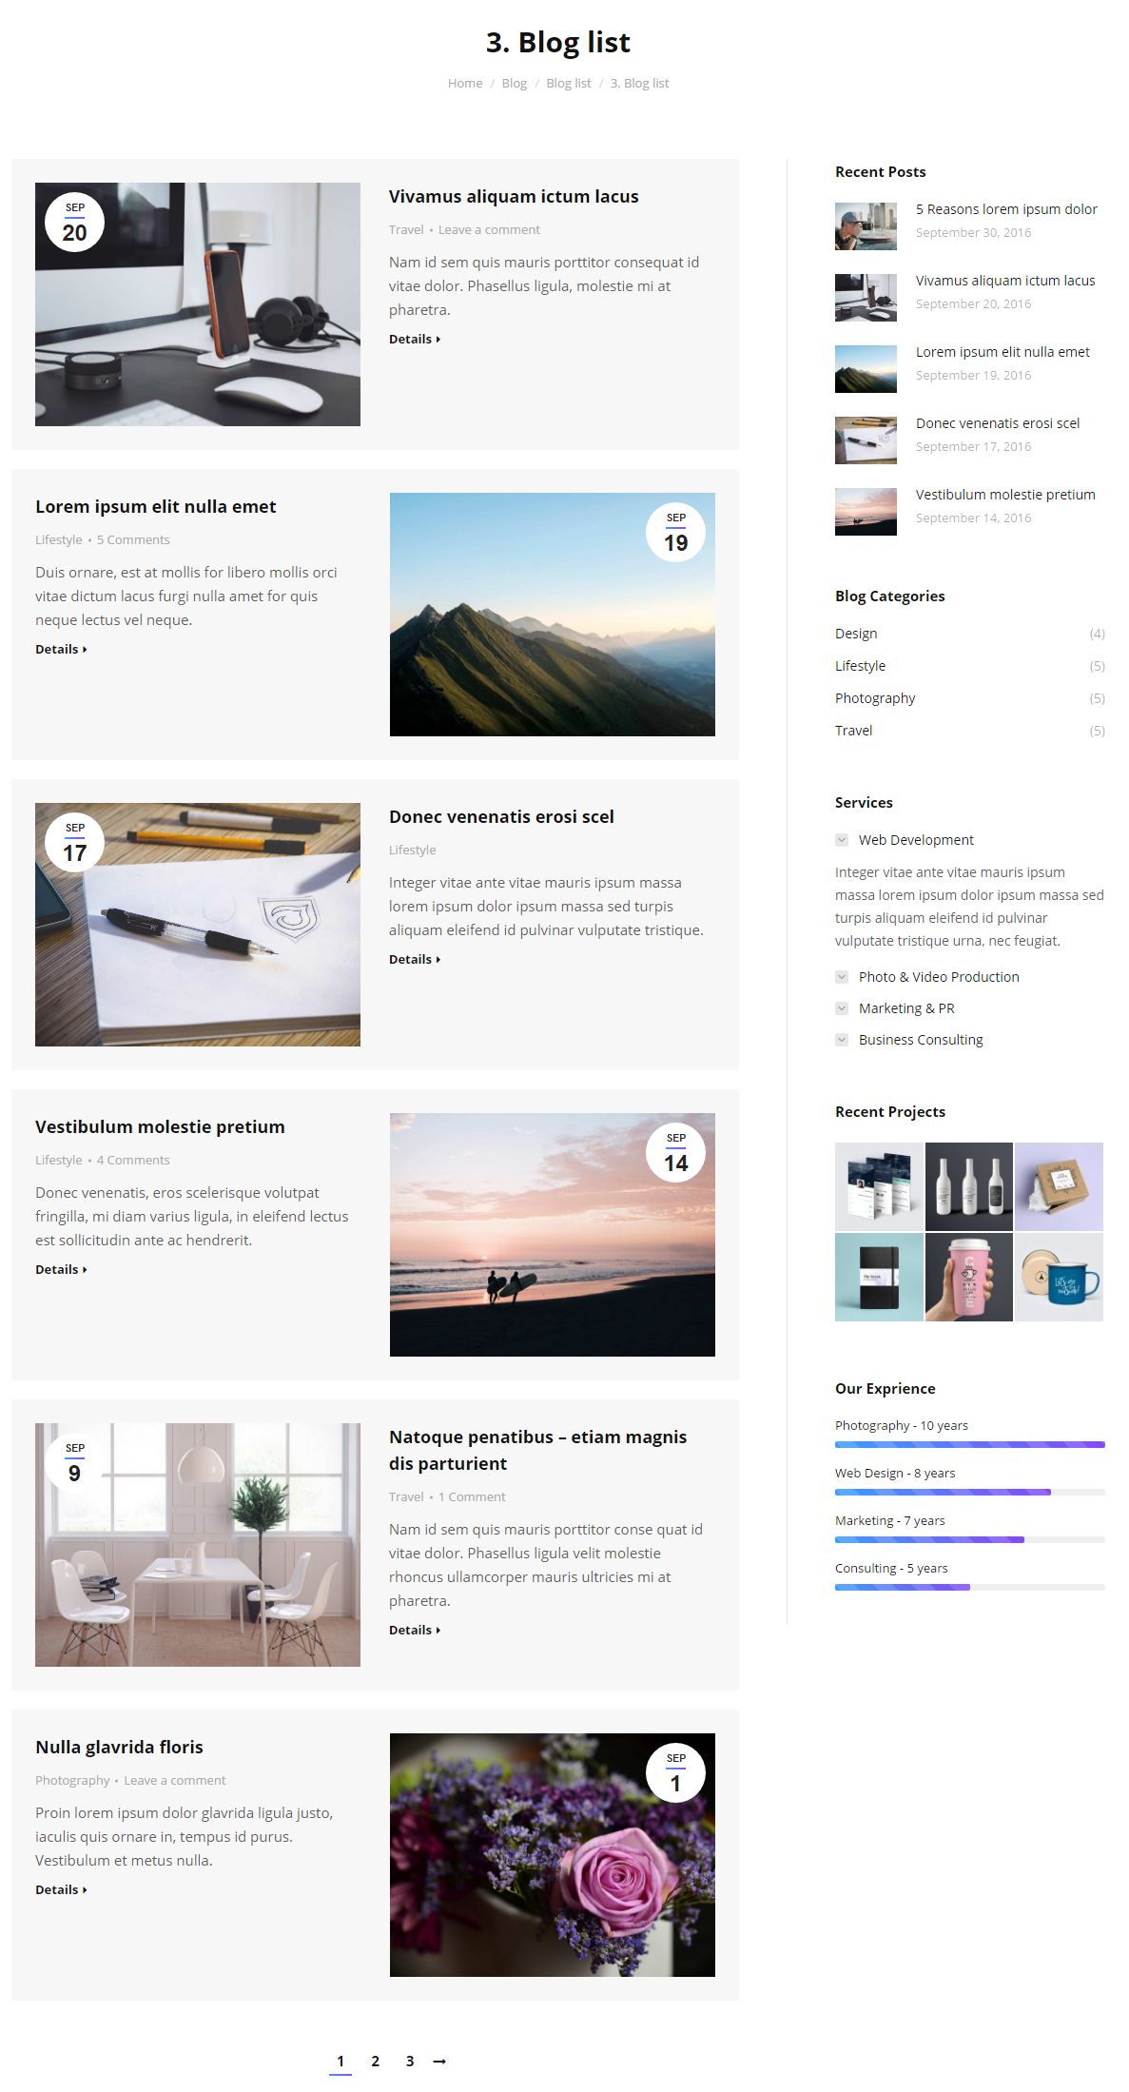
Task: Click the SEP 1 date circle
Action: pos(675,1773)
